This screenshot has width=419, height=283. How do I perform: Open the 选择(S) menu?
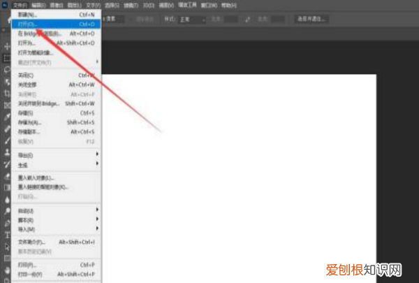112,6
